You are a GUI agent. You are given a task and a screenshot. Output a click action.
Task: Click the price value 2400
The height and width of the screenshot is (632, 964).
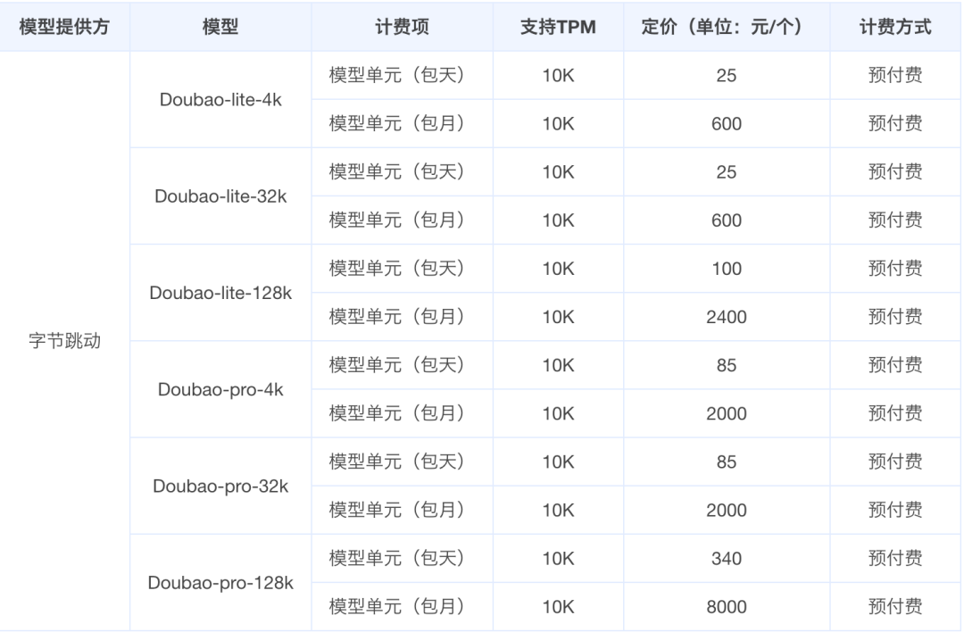[726, 317]
